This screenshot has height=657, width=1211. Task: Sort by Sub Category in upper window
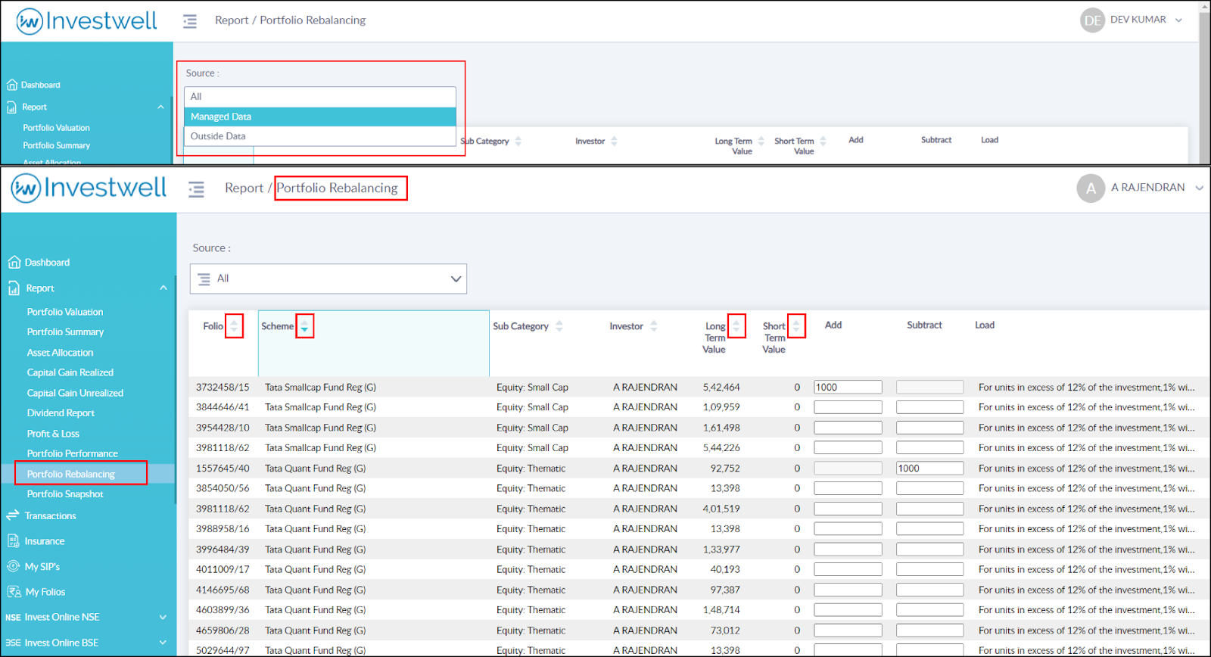[518, 142]
